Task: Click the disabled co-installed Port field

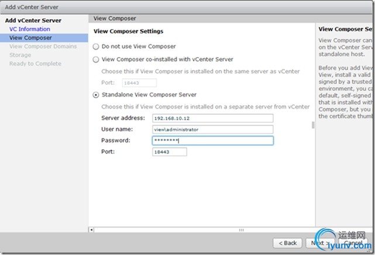Action: tap(139, 83)
